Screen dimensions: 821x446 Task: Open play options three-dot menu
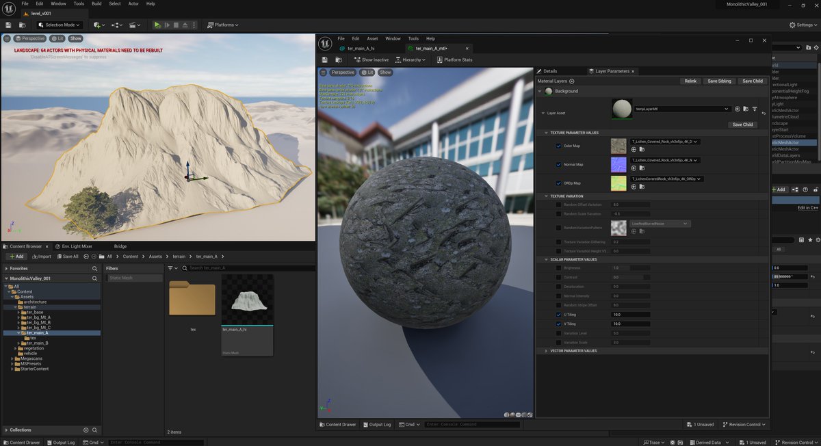[196, 25]
